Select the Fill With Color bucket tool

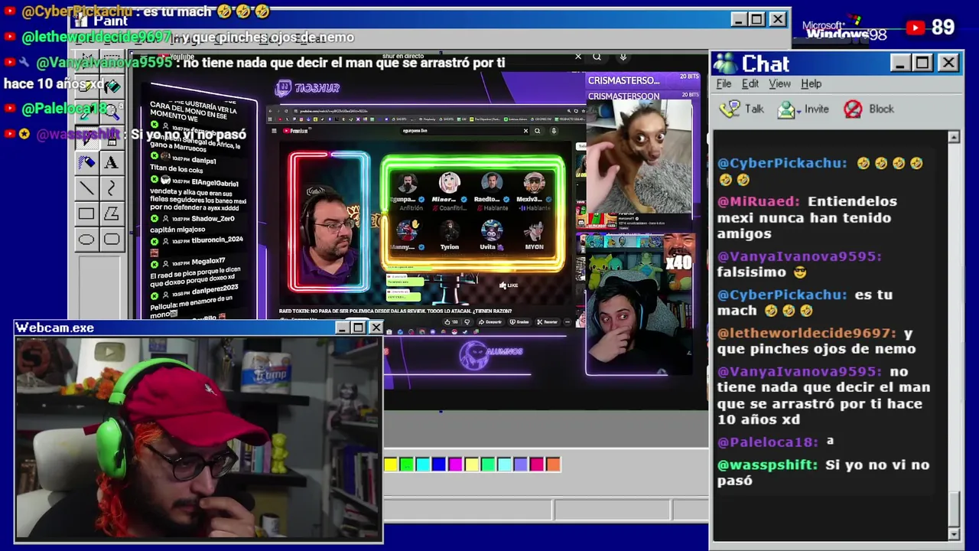pos(112,86)
